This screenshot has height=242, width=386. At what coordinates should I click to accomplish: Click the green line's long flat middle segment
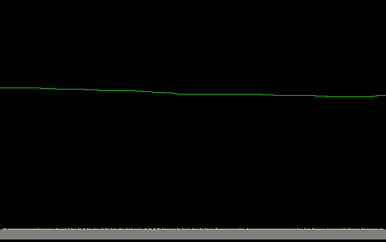pyautogui.click(x=219, y=94)
